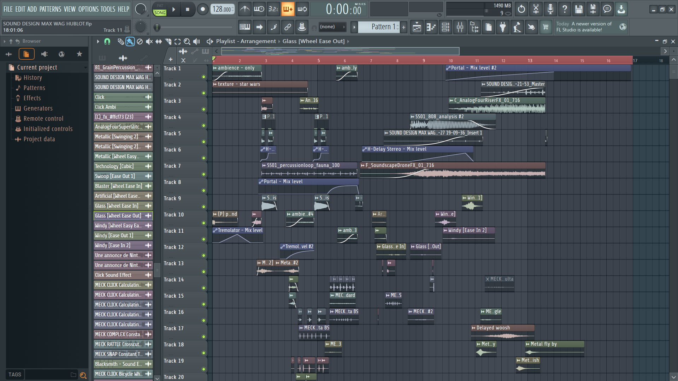Start playback with the Play button
The image size is (678, 381).
click(173, 10)
